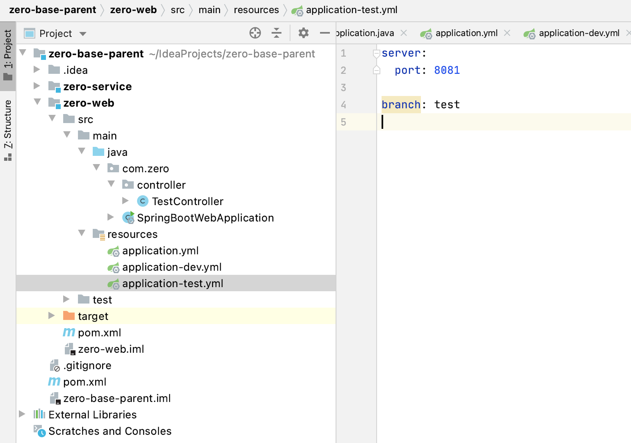Collapse the com.zero package arrow
Viewport: 631px width, 443px height.
tap(96, 168)
